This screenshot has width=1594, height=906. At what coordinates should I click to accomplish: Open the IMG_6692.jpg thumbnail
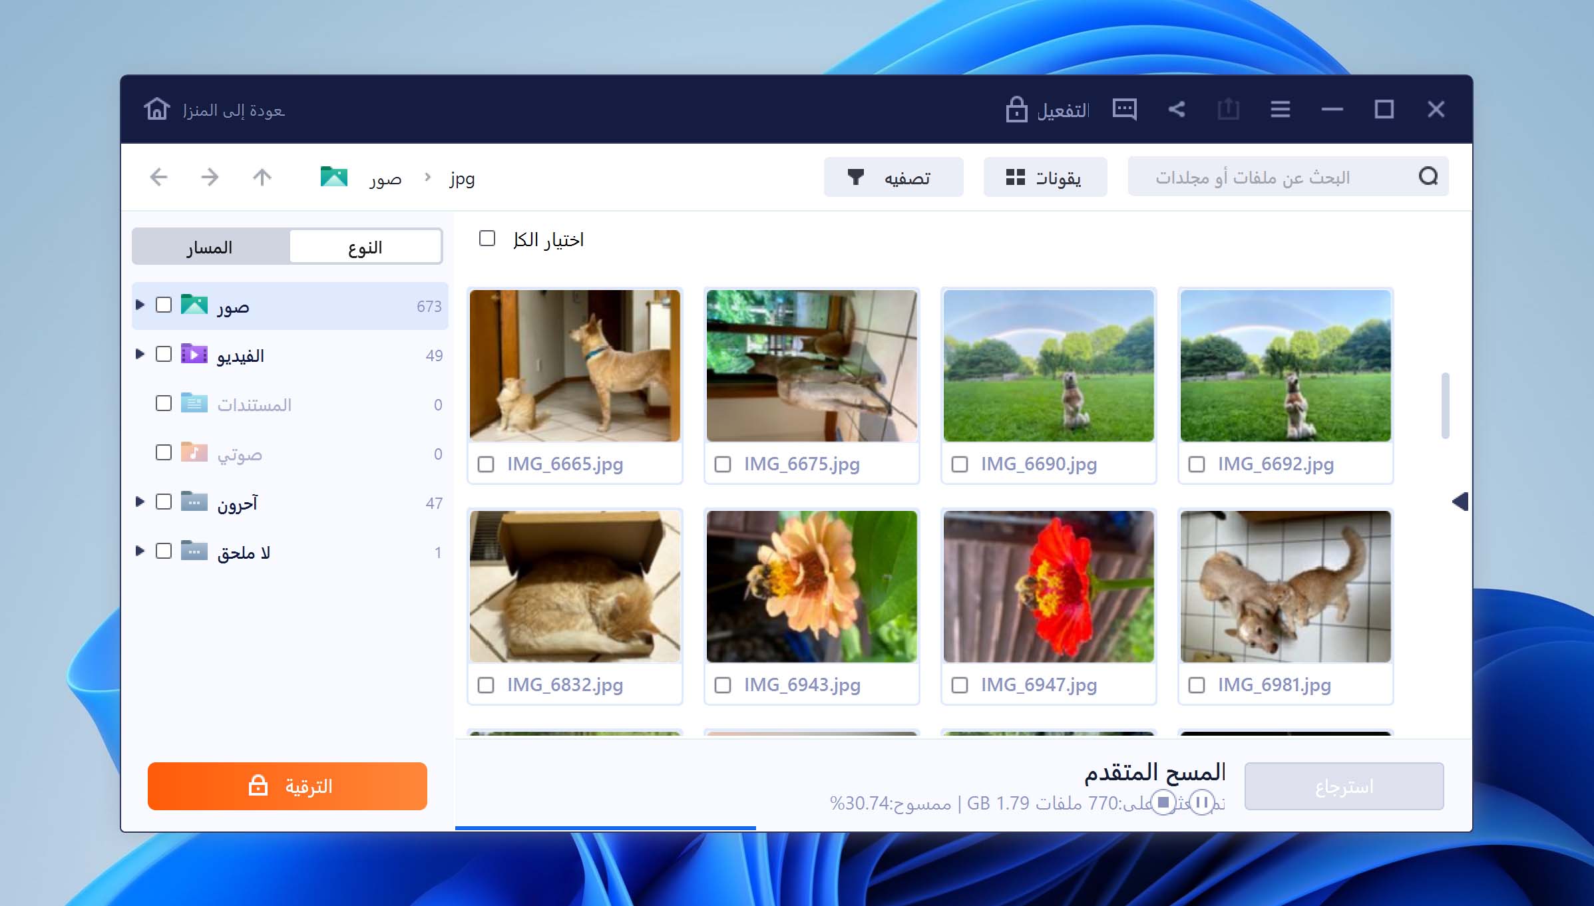coord(1286,365)
